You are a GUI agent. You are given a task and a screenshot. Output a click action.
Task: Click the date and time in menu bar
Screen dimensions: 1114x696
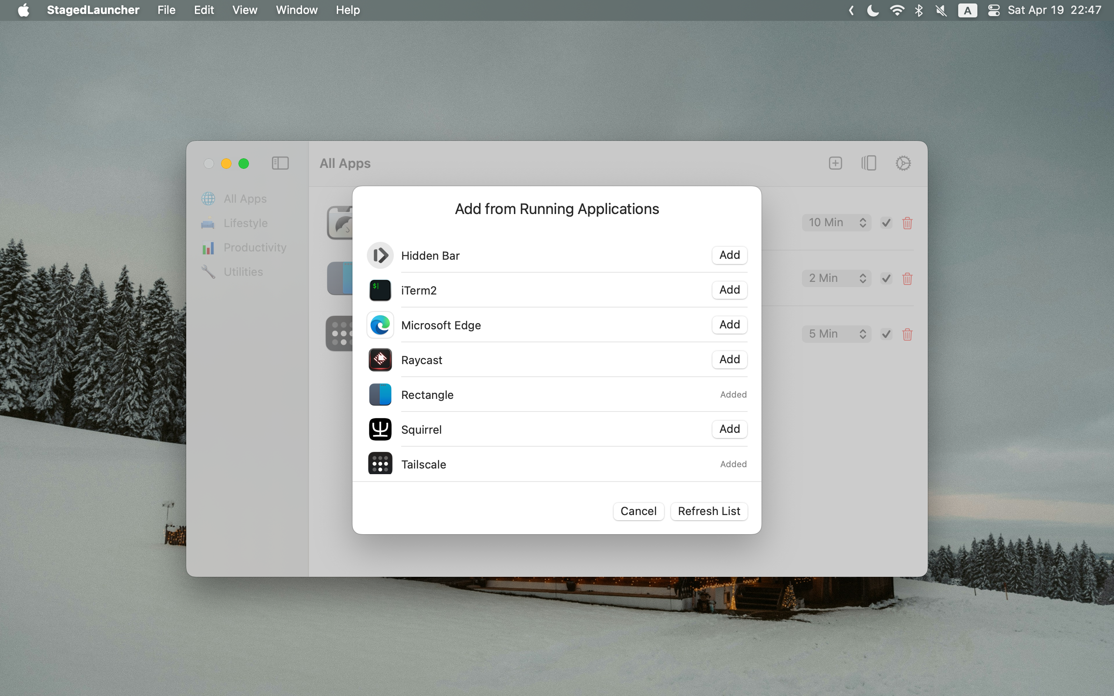(1054, 10)
